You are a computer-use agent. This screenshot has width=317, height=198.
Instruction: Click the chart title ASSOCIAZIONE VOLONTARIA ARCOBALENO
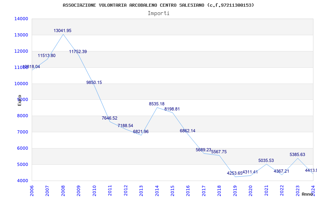(x=158, y=5)
